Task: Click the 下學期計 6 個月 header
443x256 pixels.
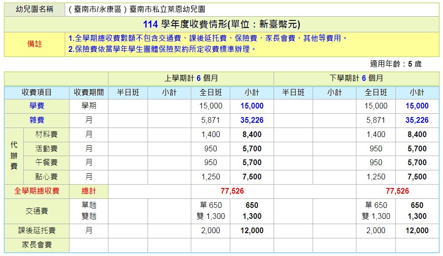Action: (356, 78)
